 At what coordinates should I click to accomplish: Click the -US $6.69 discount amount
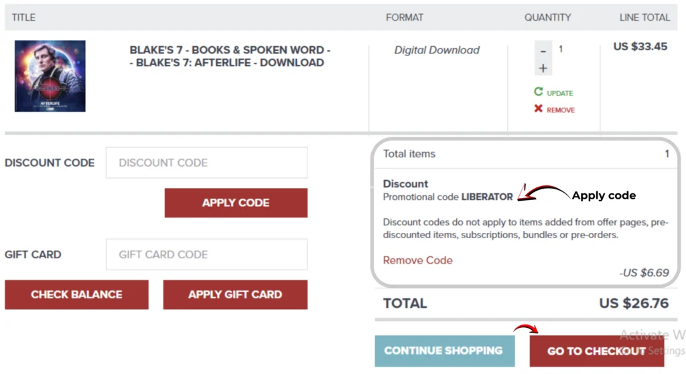(x=644, y=272)
